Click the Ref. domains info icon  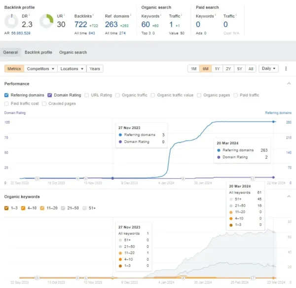pyautogui.click(x=130, y=15)
